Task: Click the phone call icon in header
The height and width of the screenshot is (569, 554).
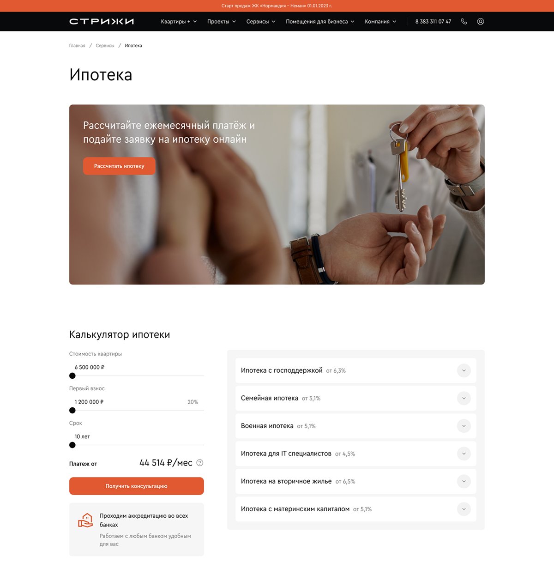Action: [464, 21]
